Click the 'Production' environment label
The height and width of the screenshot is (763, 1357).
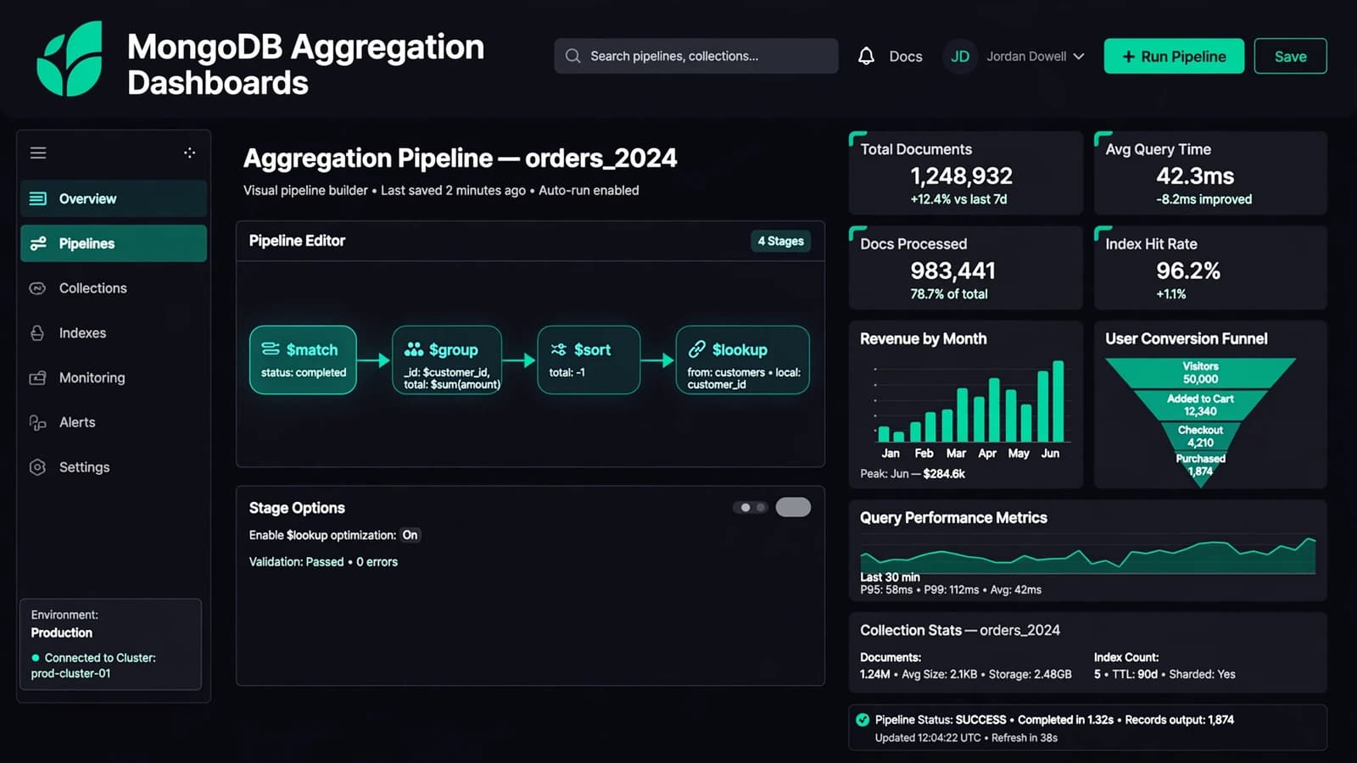(x=62, y=633)
